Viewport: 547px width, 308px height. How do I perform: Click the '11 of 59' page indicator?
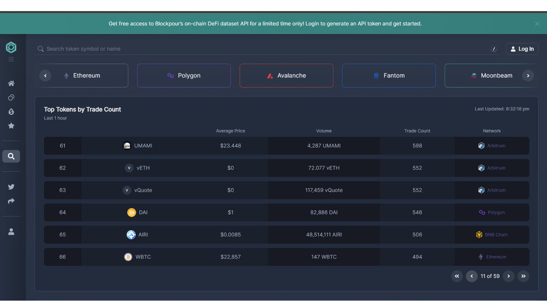(490, 276)
